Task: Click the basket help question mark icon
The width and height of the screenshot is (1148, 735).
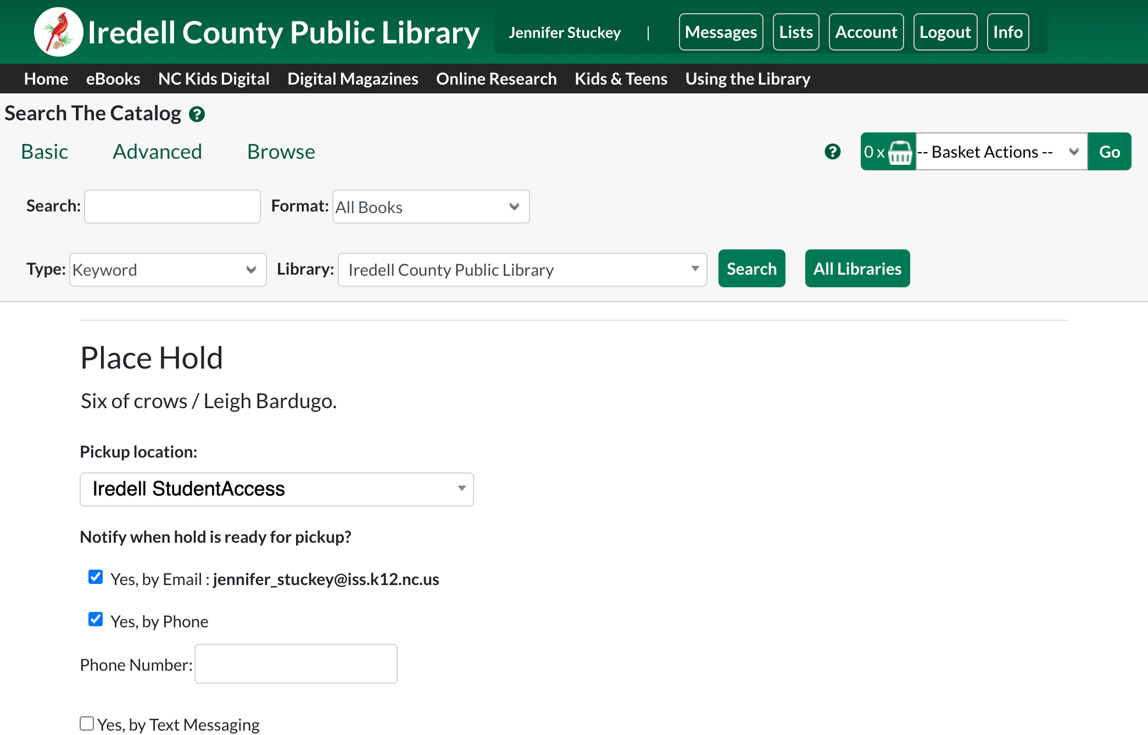Action: [x=833, y=152]
